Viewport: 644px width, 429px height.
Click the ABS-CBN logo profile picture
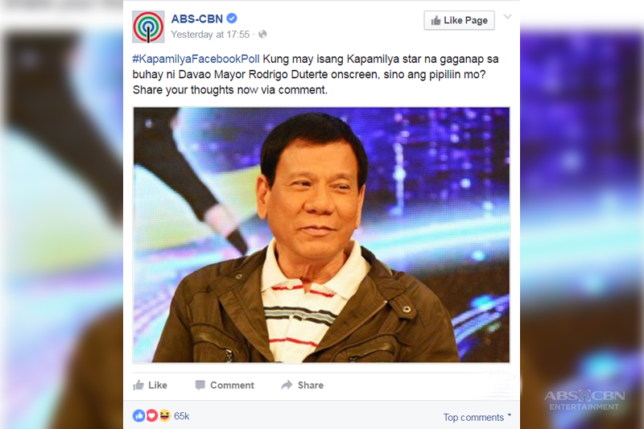pyautogui.click(x=148, y=27)
